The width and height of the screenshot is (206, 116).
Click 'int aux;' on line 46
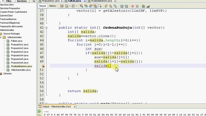coord(94,49)
